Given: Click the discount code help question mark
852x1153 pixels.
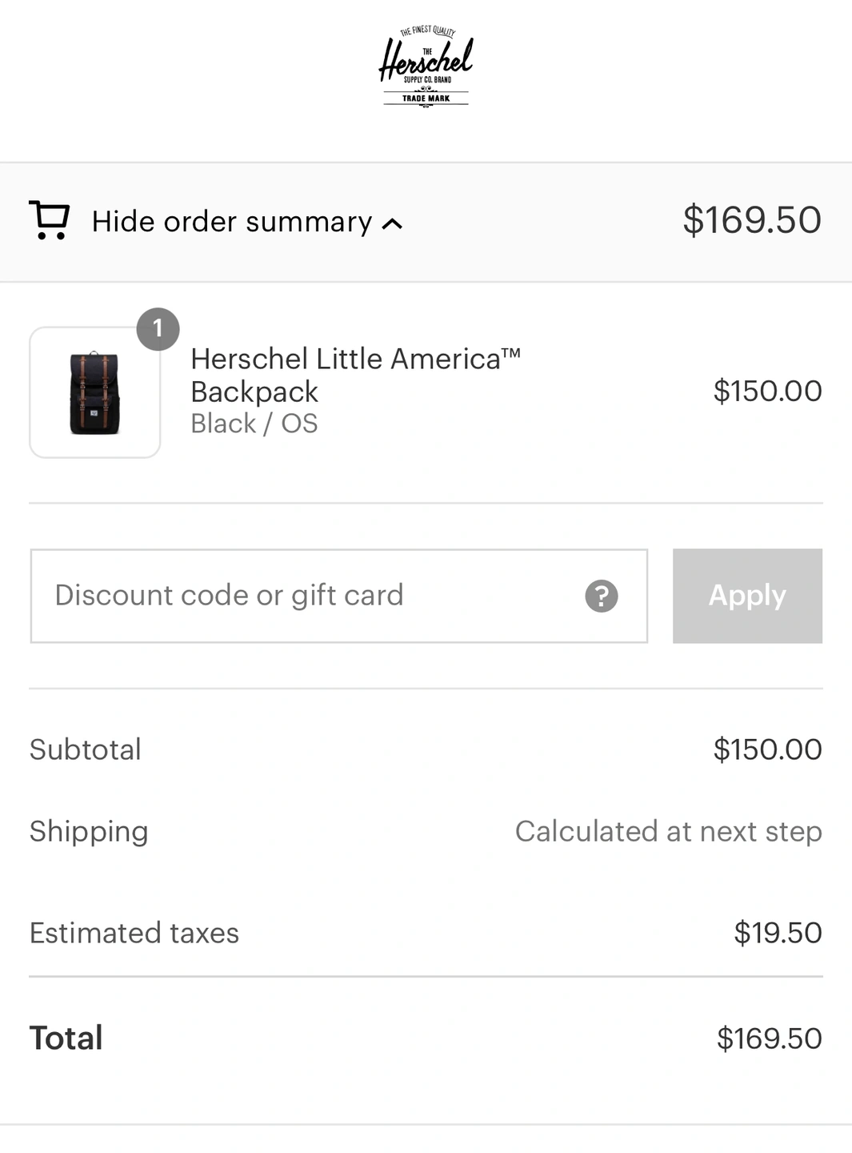Looking at the screenshot, I should pyautogui.click(x=602, y=597).
